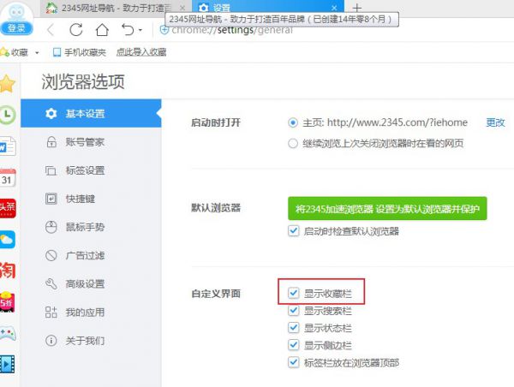514x387 pixels.
Task: Open the game controller sidebar icon
Action: click(x=7, y=333)
